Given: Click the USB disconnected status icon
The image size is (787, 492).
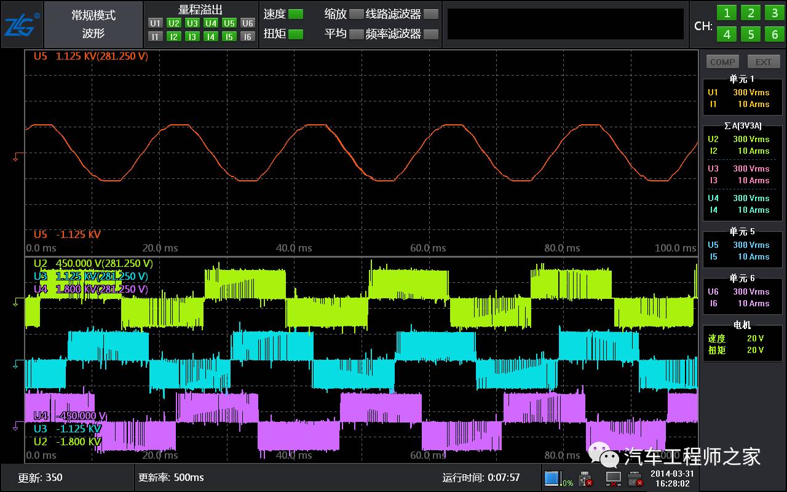Looking at the screenshot, I should (586, 478).
